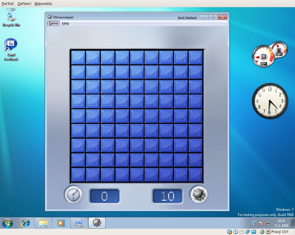Screen dimensions: 295x235
Task: Click the keyboard capture arrow status icon
Action: click(268, 232)
